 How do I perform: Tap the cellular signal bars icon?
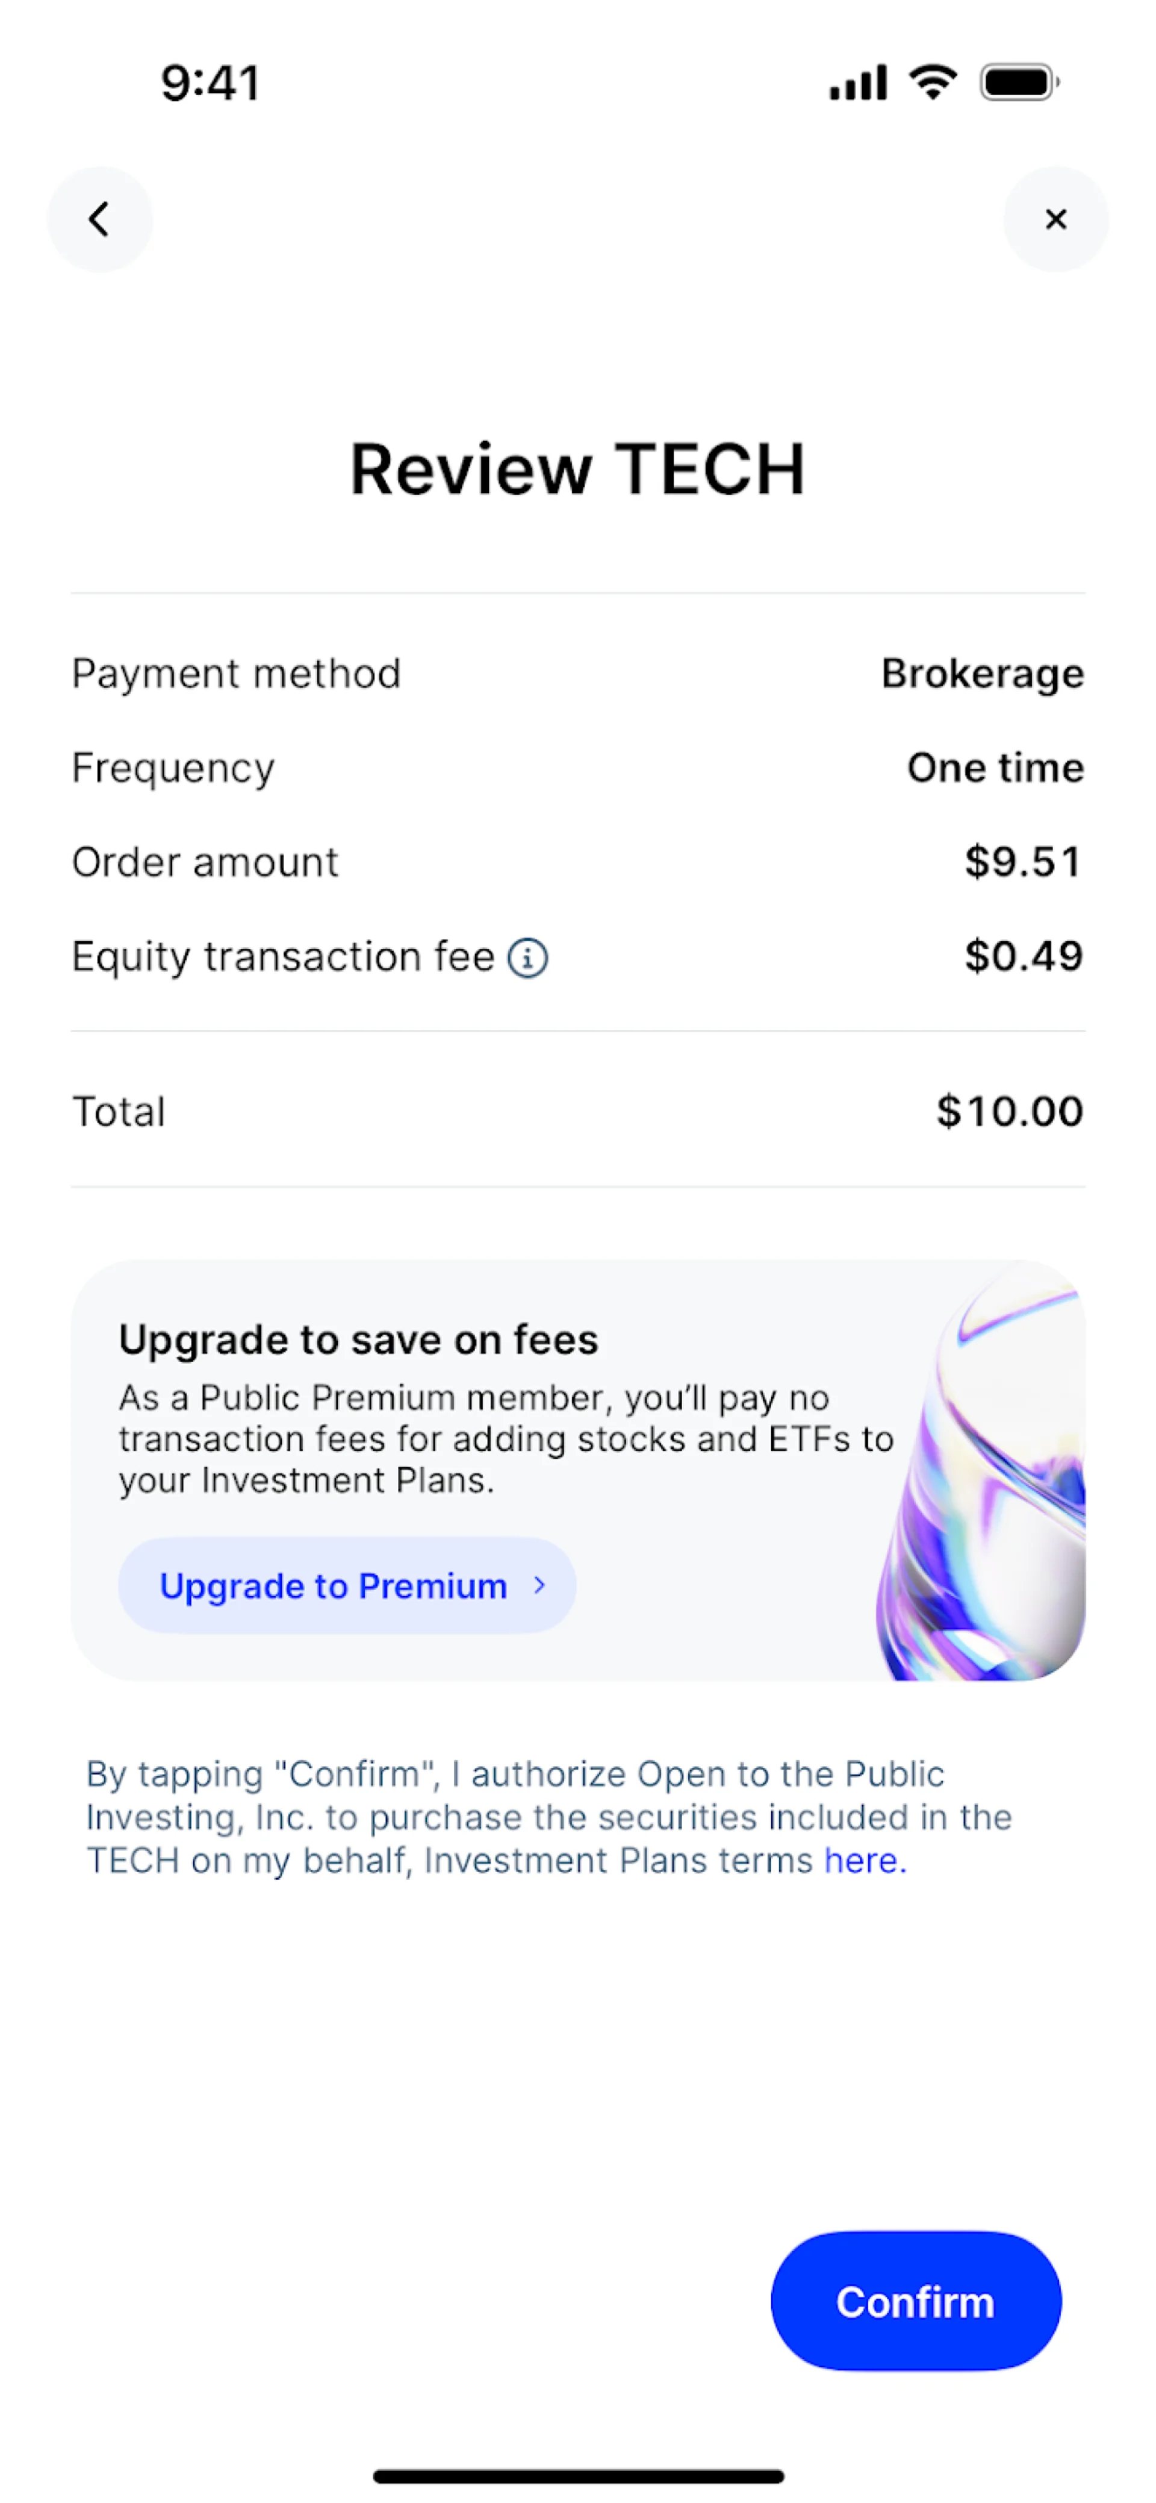857,83
